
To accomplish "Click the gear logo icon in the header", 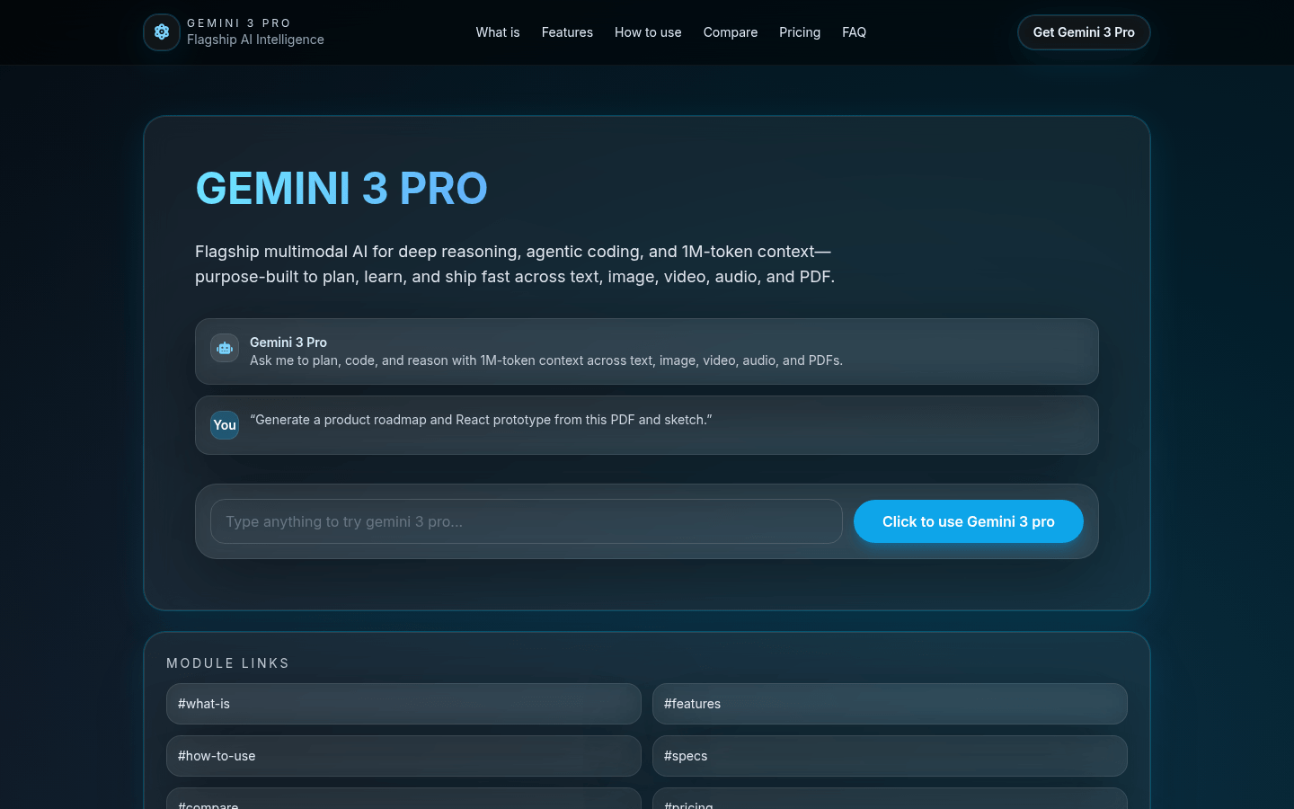I will [161, 31].
